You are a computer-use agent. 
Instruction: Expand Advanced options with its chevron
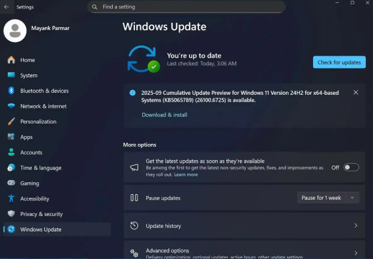pyautogui.click(x=356, y=253)
